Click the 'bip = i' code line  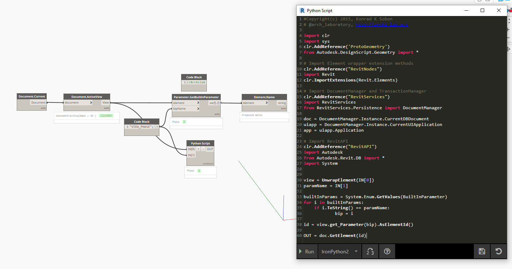tap(344, 213)
